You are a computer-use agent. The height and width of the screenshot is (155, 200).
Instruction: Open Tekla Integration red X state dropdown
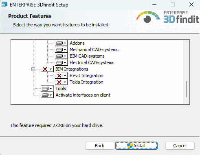point(61,82)
